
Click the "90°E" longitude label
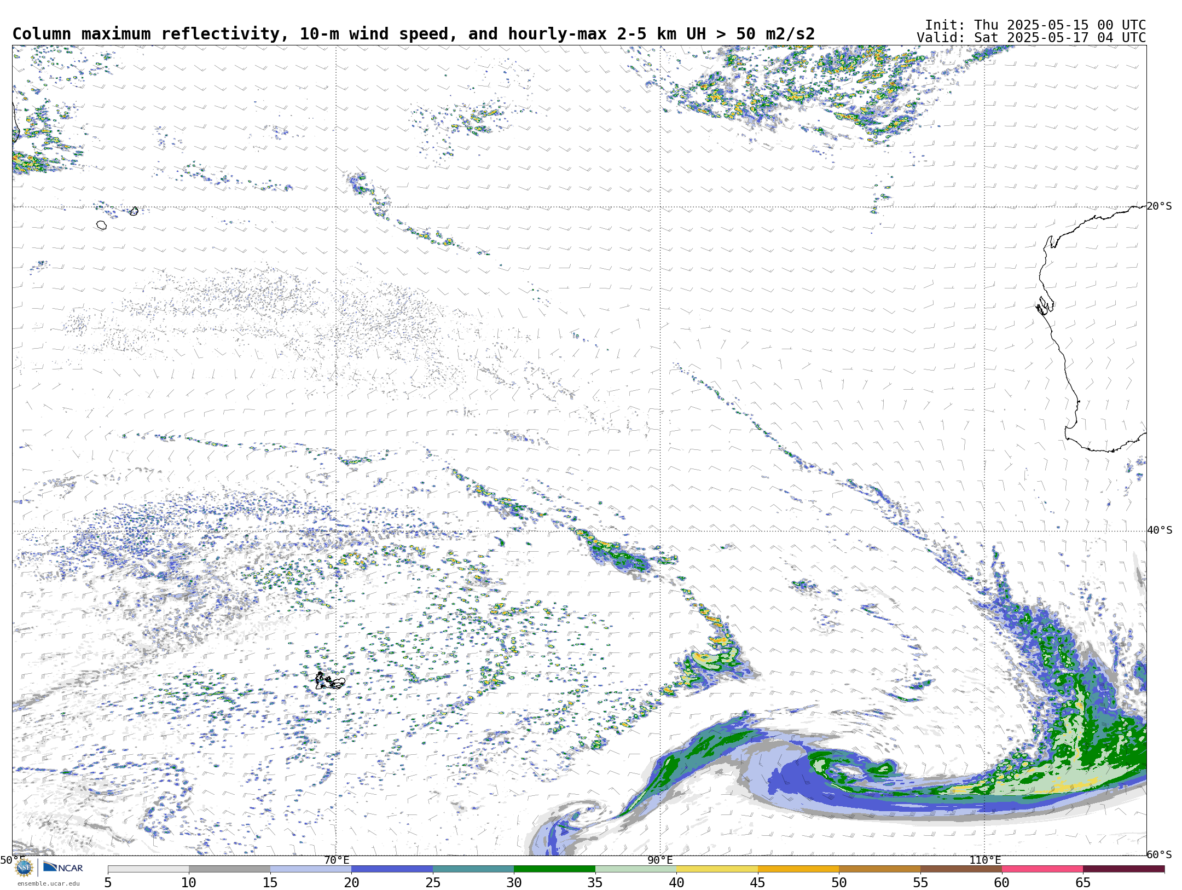coord(660,860)
